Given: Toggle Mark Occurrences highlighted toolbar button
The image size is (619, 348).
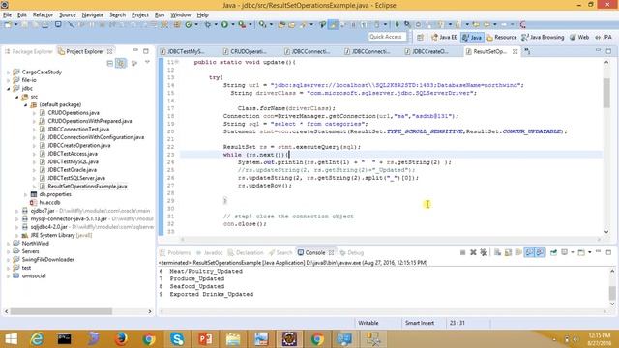Looking at the screenshot, I should pyautogui.click(x=334, y=25).
